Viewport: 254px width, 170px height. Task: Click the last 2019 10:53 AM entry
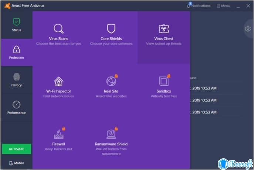[203, 112]
